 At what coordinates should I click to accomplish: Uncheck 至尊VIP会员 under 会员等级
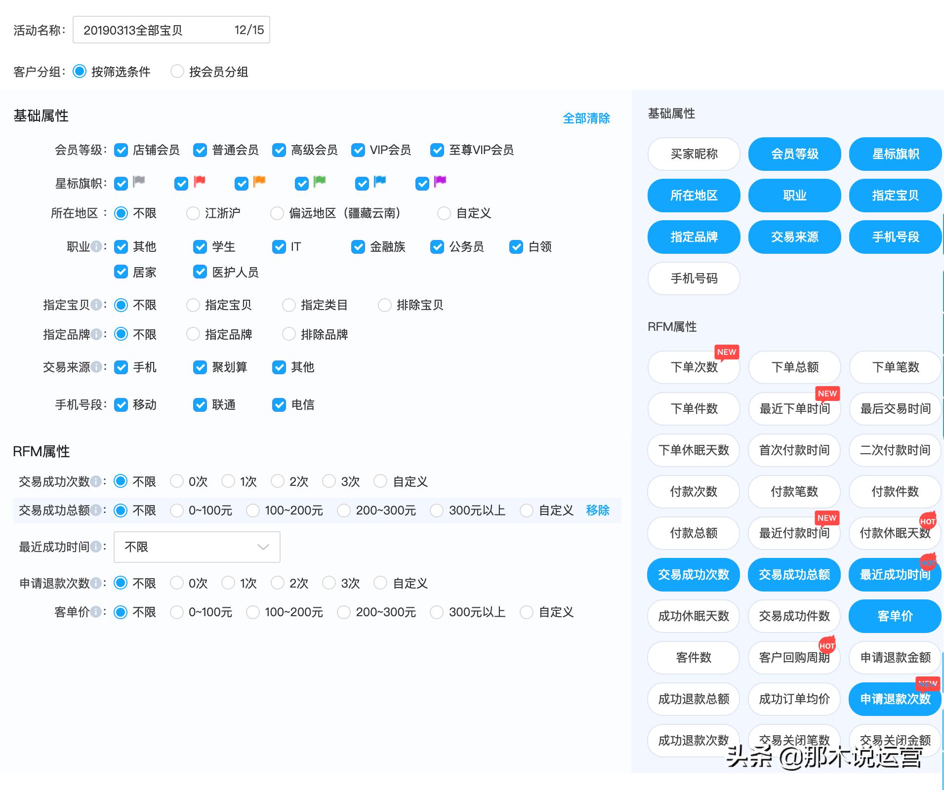437,150
